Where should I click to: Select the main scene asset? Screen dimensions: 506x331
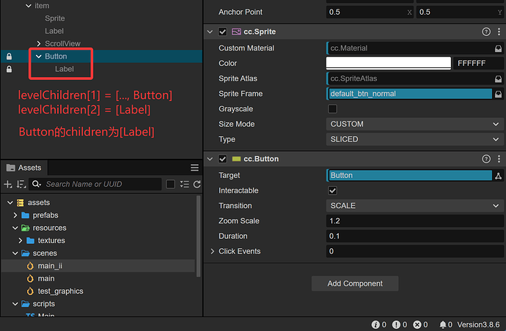(46, 278)
